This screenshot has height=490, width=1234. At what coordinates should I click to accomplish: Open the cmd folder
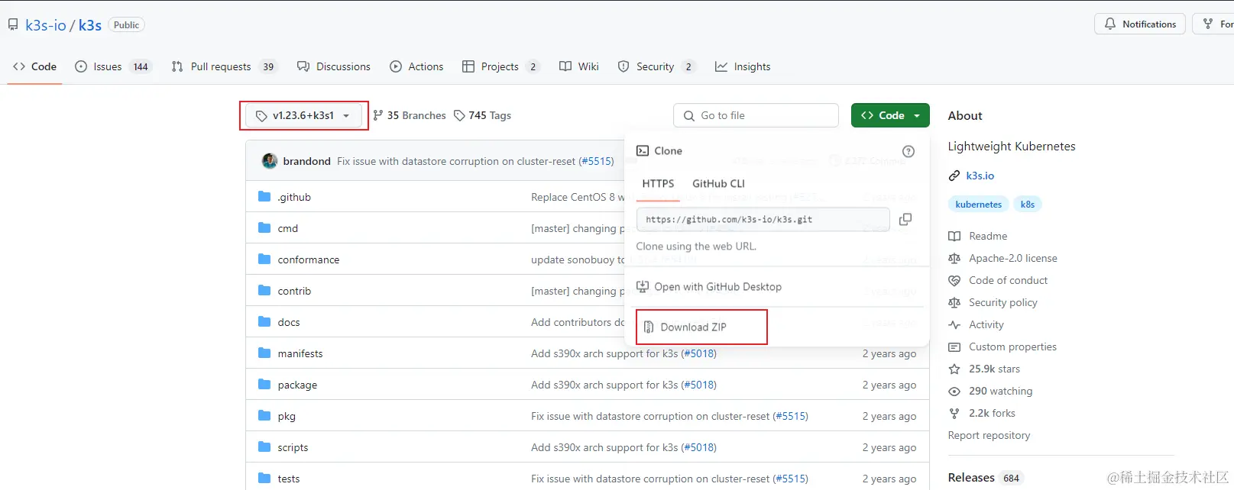288,228
